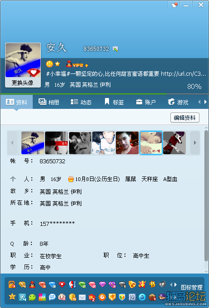Click the basketball icon in bottom row

[152, 298]
